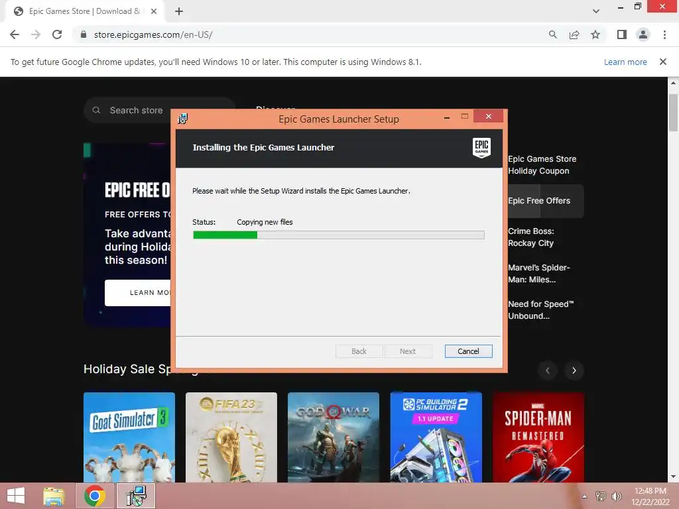Open File Explorer from taskbar
The width and height of the screenshot is (679, 509).
click(54, 496)
